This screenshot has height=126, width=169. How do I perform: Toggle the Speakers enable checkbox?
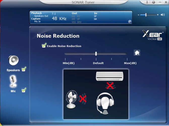point(24,69)
